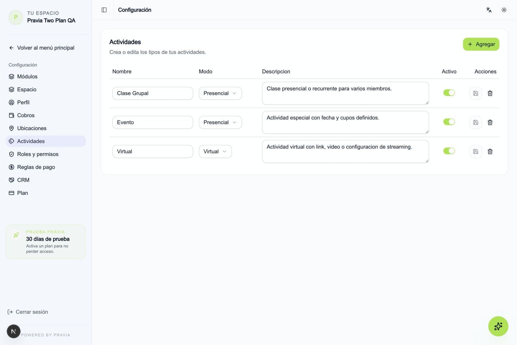The width and height of the screenshot is (517, 345).
Task: Edit the Clase presencial description box
Action: [345, 93]
